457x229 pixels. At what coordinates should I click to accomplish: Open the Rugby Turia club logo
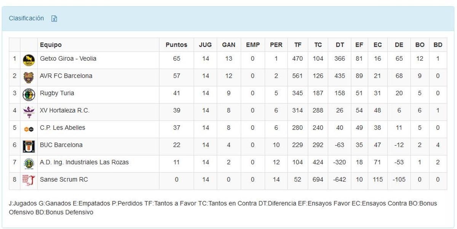(29, 93)
